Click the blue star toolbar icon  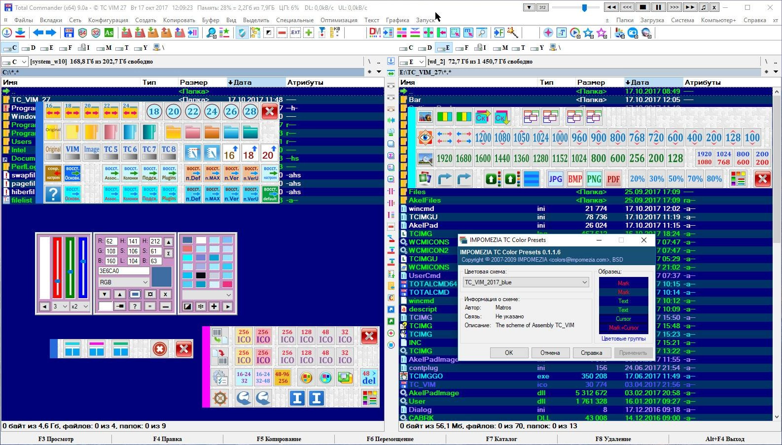click(x=588, y=33)
